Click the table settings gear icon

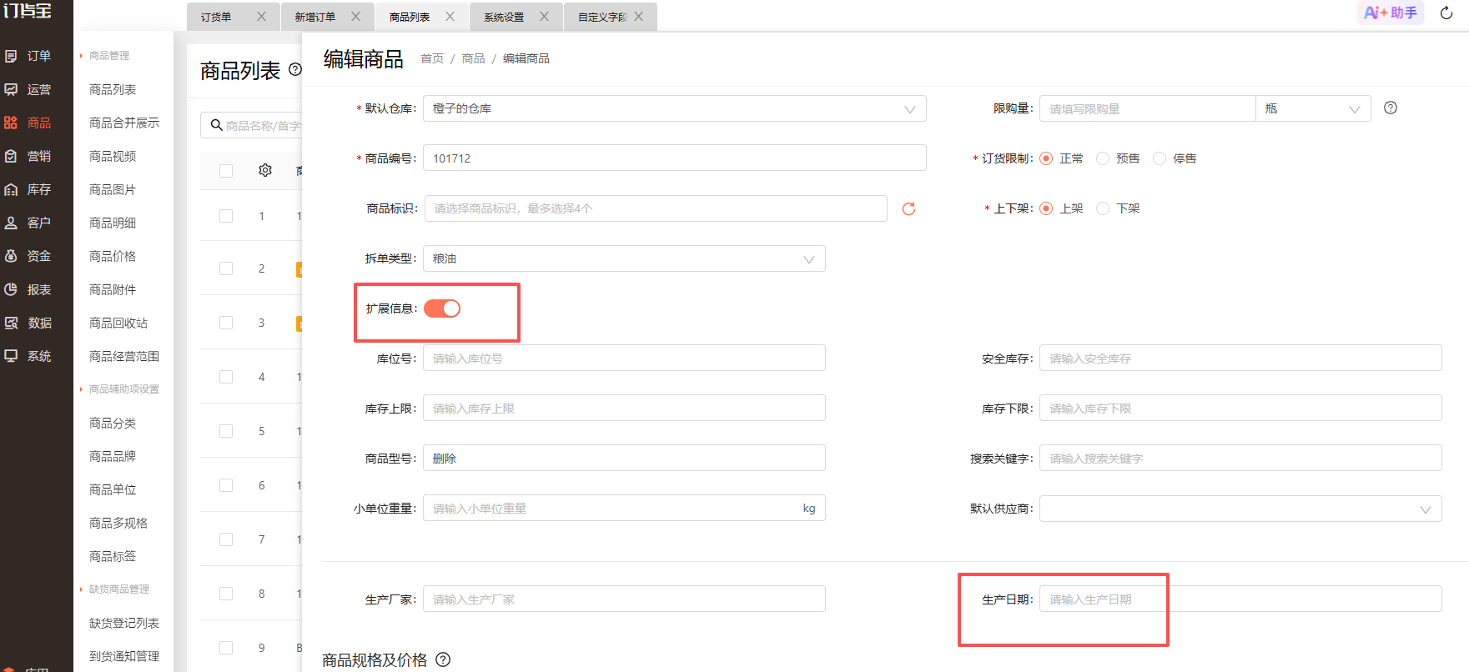265,170
